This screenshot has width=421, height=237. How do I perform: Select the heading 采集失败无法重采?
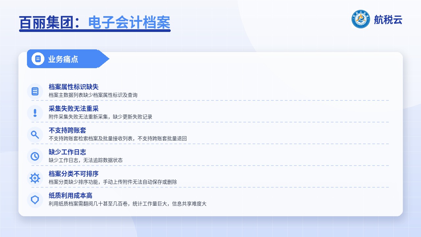click(74, 109)
